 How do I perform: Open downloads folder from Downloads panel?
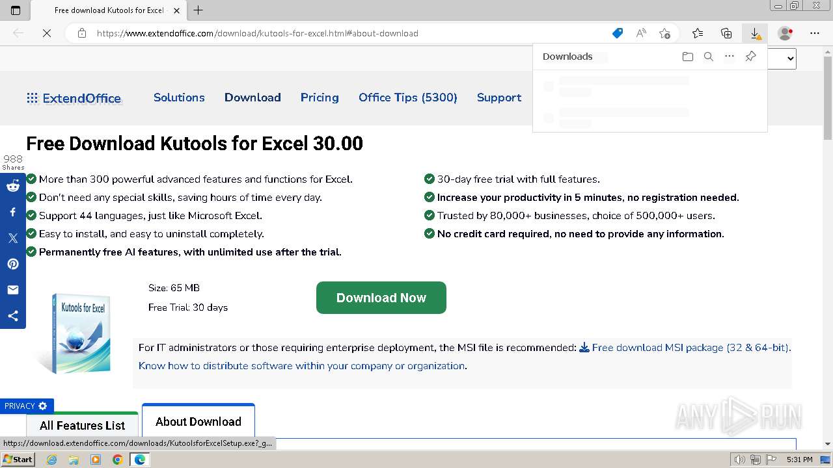point(688,57)
